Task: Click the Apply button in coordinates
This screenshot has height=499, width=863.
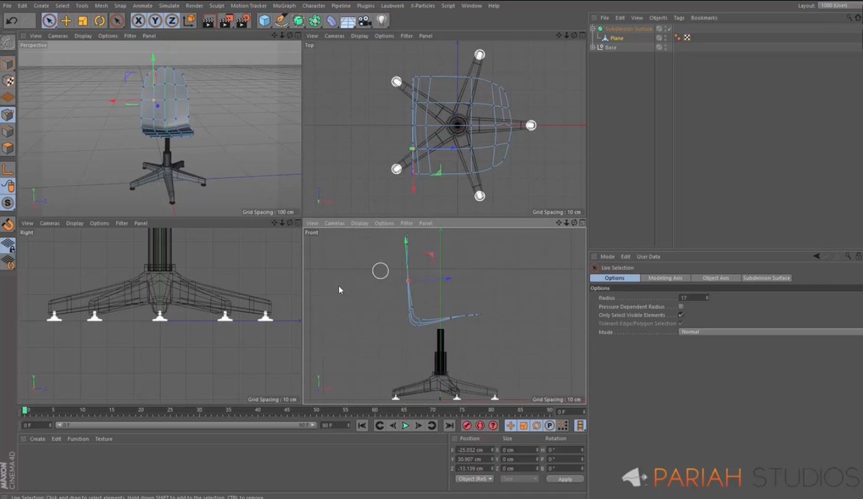Action: [x=565, y=479]
